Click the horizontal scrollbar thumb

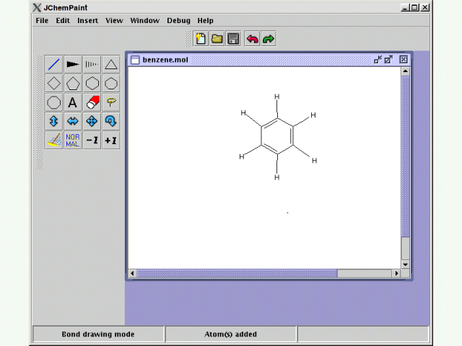point(237,273)
